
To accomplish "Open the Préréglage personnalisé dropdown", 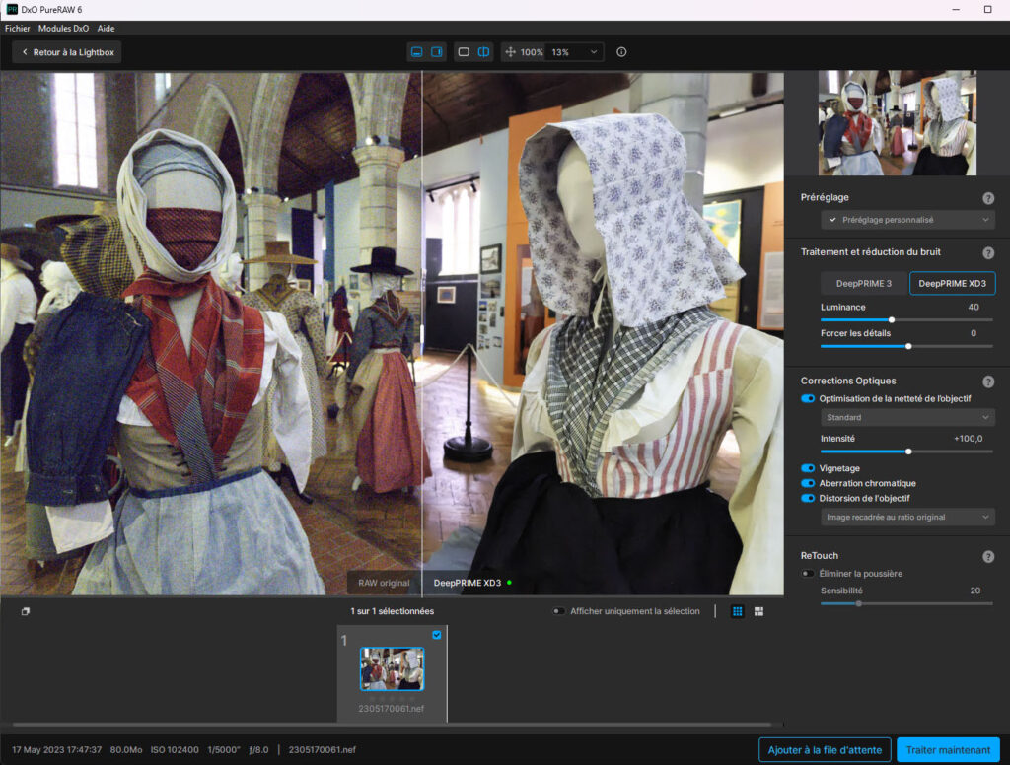I will [907, 220].
